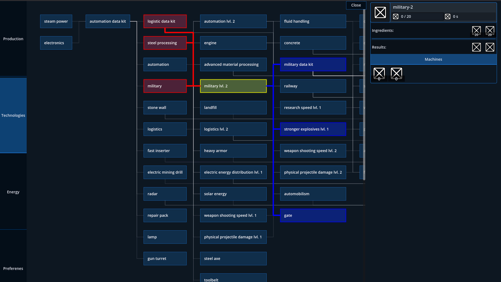
Task: Click the second Results item icon
Action: [490, 47]
